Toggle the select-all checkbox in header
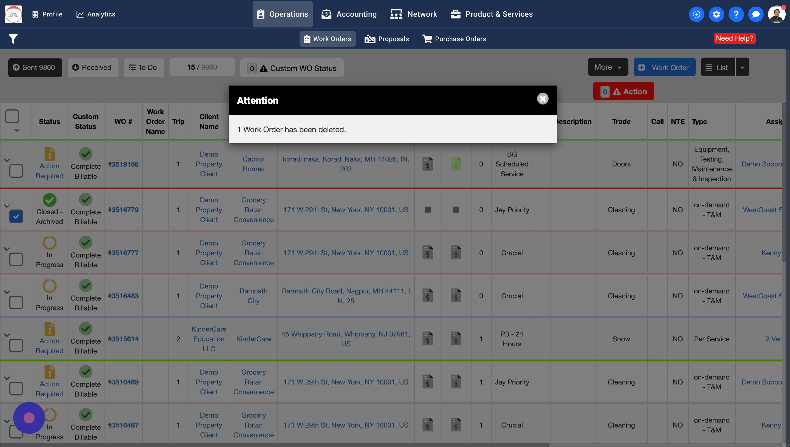Screen dimensions: 790x447 point(12,116)
